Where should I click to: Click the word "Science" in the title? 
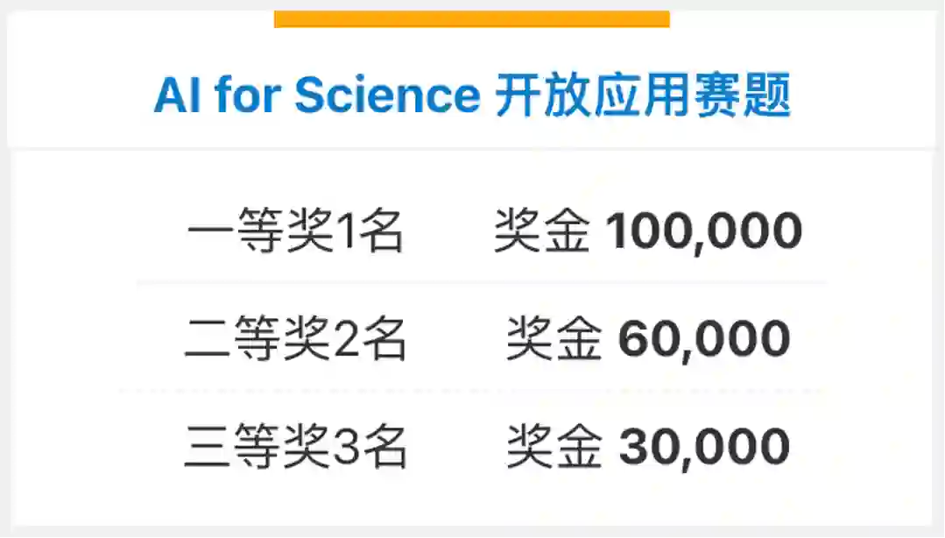387,95
